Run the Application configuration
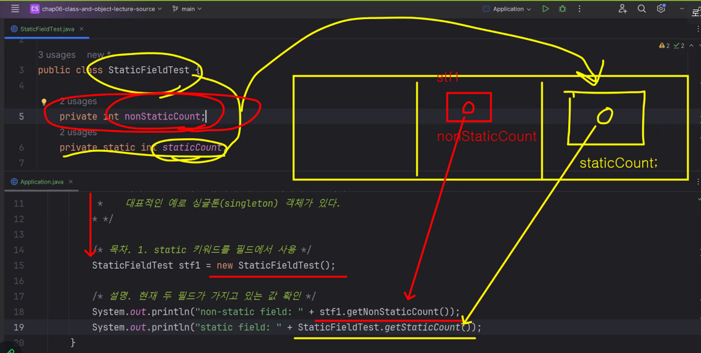701x353 pixels. coord(545,9)
